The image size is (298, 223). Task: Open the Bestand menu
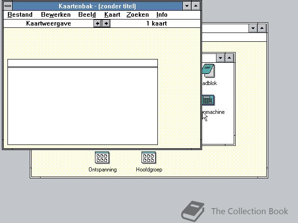[x=20, y=15]
